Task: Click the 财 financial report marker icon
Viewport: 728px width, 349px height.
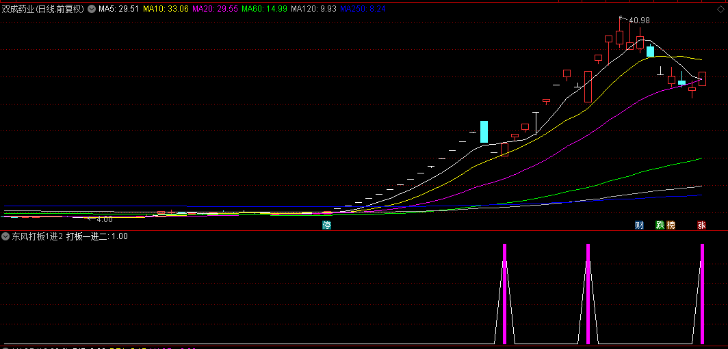Action: point(640,225)
